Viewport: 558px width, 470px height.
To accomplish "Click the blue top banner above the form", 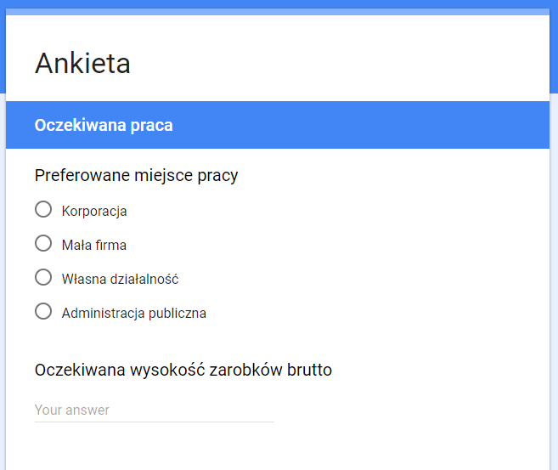I will tap(278, 4).
